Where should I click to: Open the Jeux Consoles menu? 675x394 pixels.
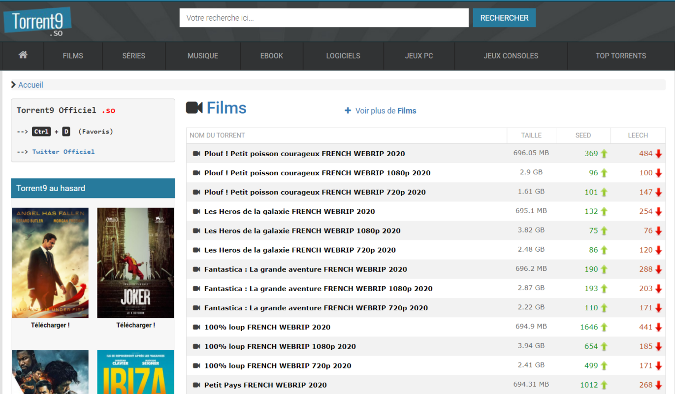click(x=511, y=56)
